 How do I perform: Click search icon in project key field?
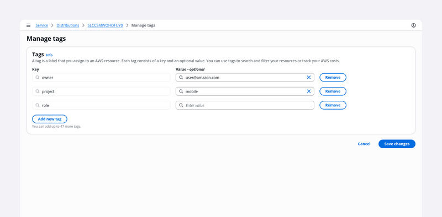[38, 91]
